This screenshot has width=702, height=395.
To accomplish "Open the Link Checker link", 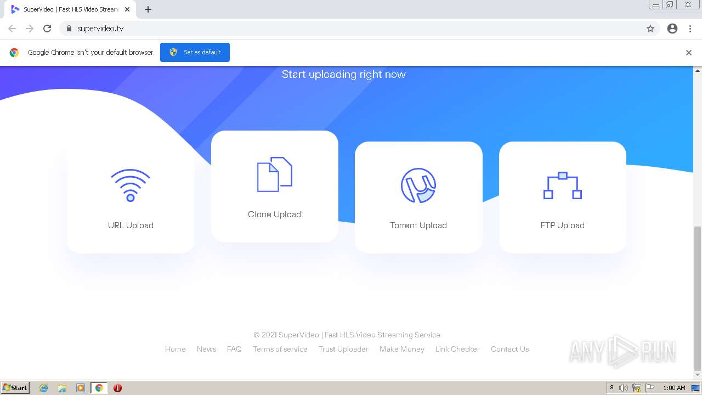I will point(457,349).
